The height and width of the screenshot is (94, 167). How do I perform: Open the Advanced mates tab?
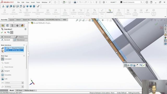click(7, 37)
